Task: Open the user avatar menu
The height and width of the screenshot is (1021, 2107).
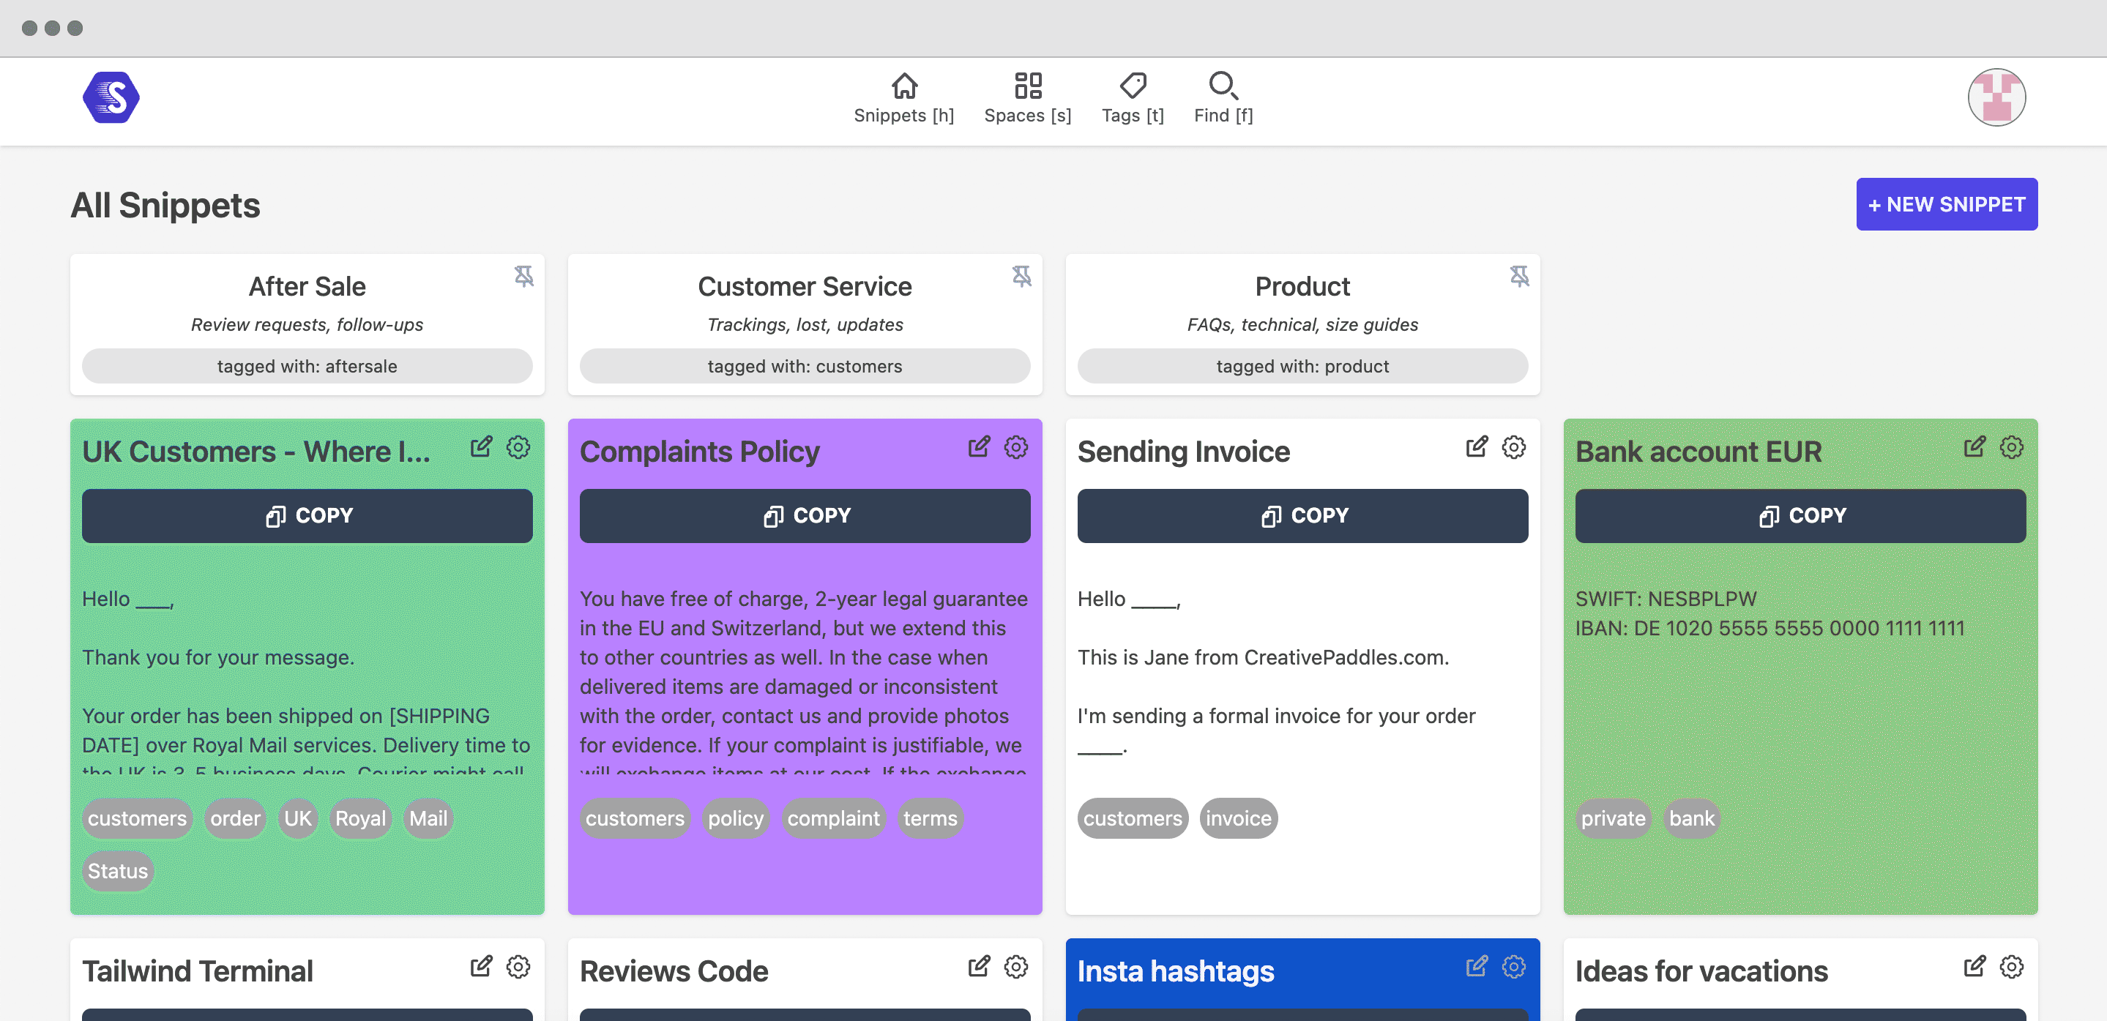Action: click(x=1996, y=97)
